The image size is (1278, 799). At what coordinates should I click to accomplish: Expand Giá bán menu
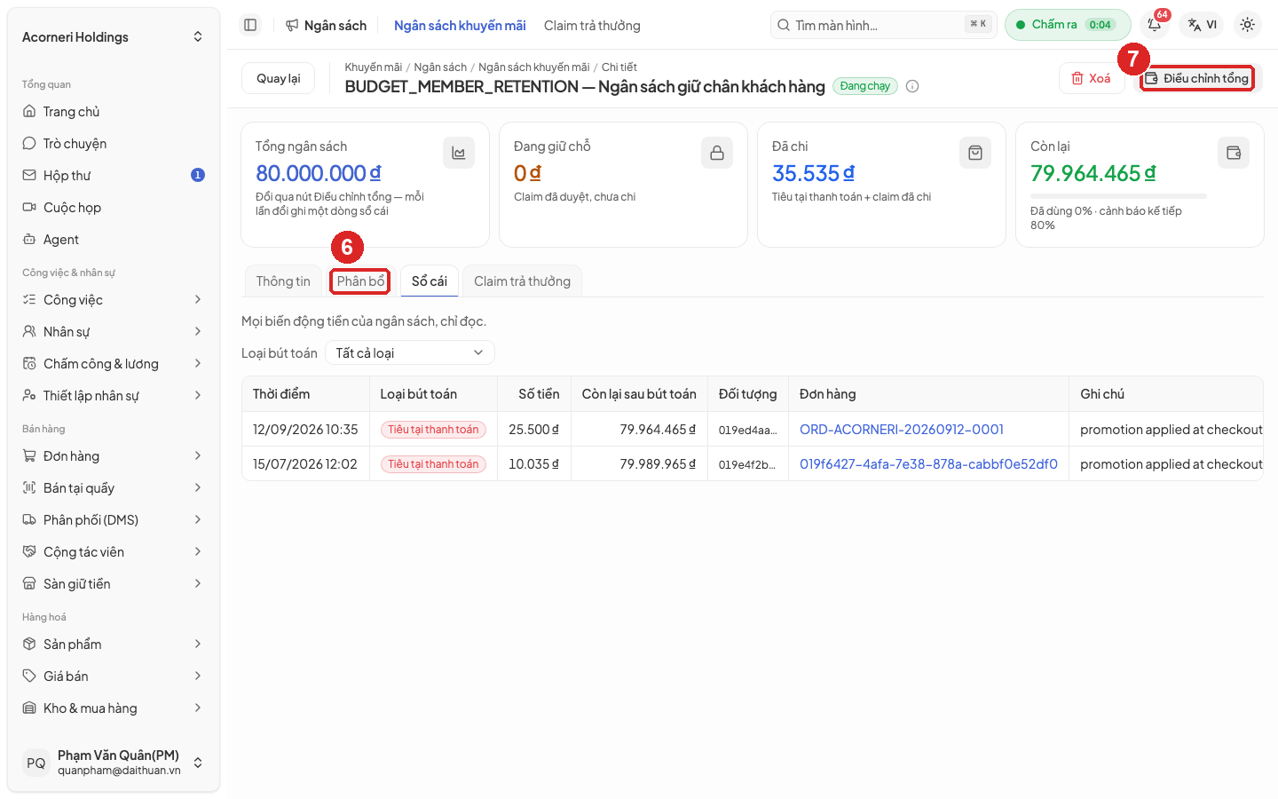click(114, 676)
